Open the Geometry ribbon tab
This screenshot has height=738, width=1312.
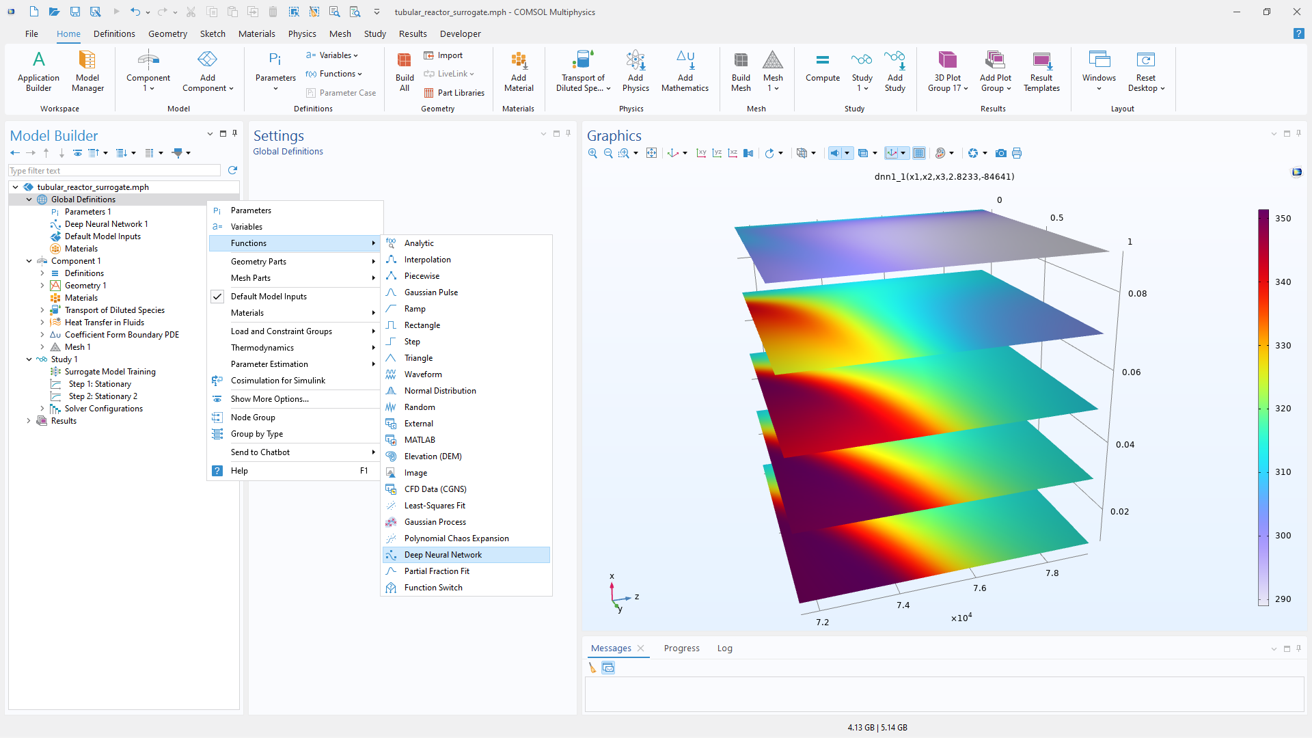click(x=167, y=33)
